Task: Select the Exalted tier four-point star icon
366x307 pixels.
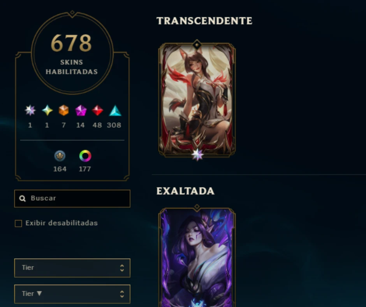Action: coord(47,111)
